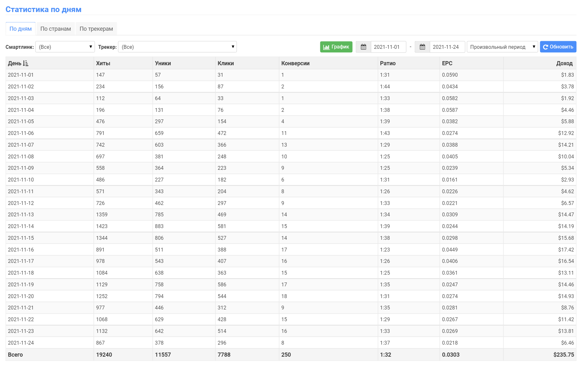The image size is (582, 369).
Task: Open the Смартлинк dropdown
Action: pos(65,47)
